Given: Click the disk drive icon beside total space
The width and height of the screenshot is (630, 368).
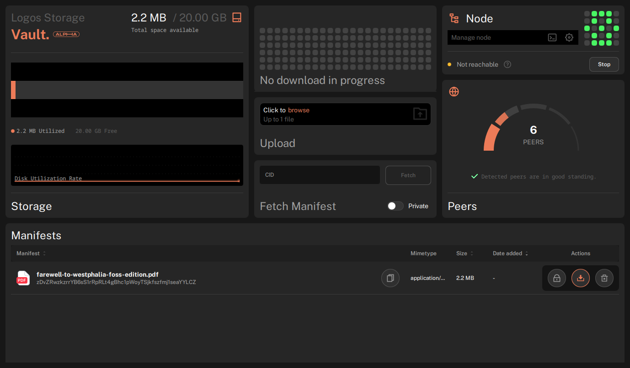Looking at the screenshot, I should pyautogui.click(x=237, y=18).
